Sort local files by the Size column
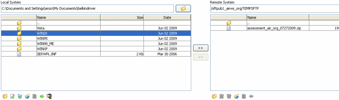The image size is (339, 100). (122, 17)
